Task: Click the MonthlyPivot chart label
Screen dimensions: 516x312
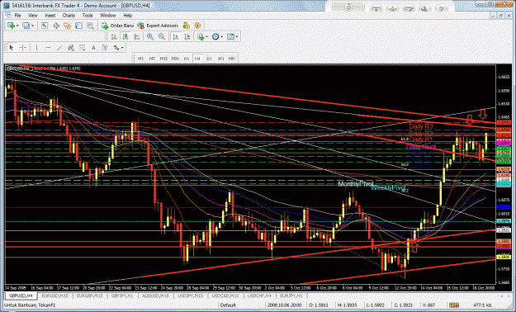Action: pos(356,184)
